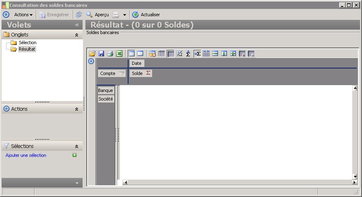Click the open folder icon in grid toolbar
The image size is (362, 197).
(92, 54)
